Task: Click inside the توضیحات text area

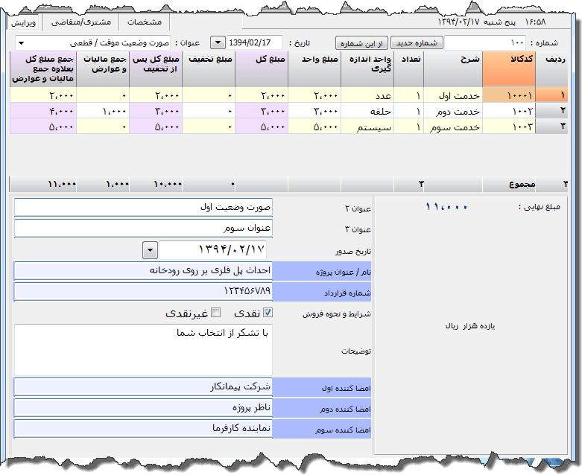Action: (x=144, y=350)
